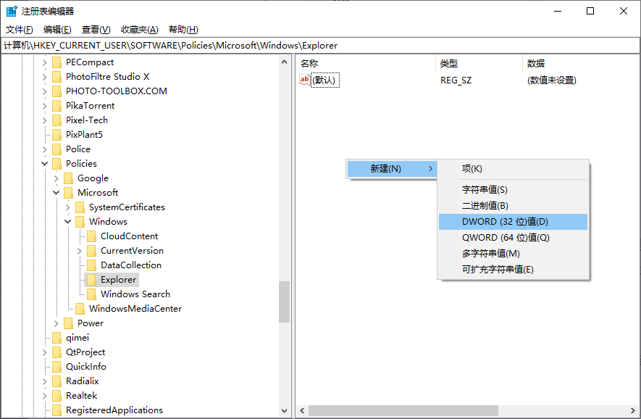Viewport: 641px width, 419px height.
Task: Click the (默认) string value icon
Action: 305,80
